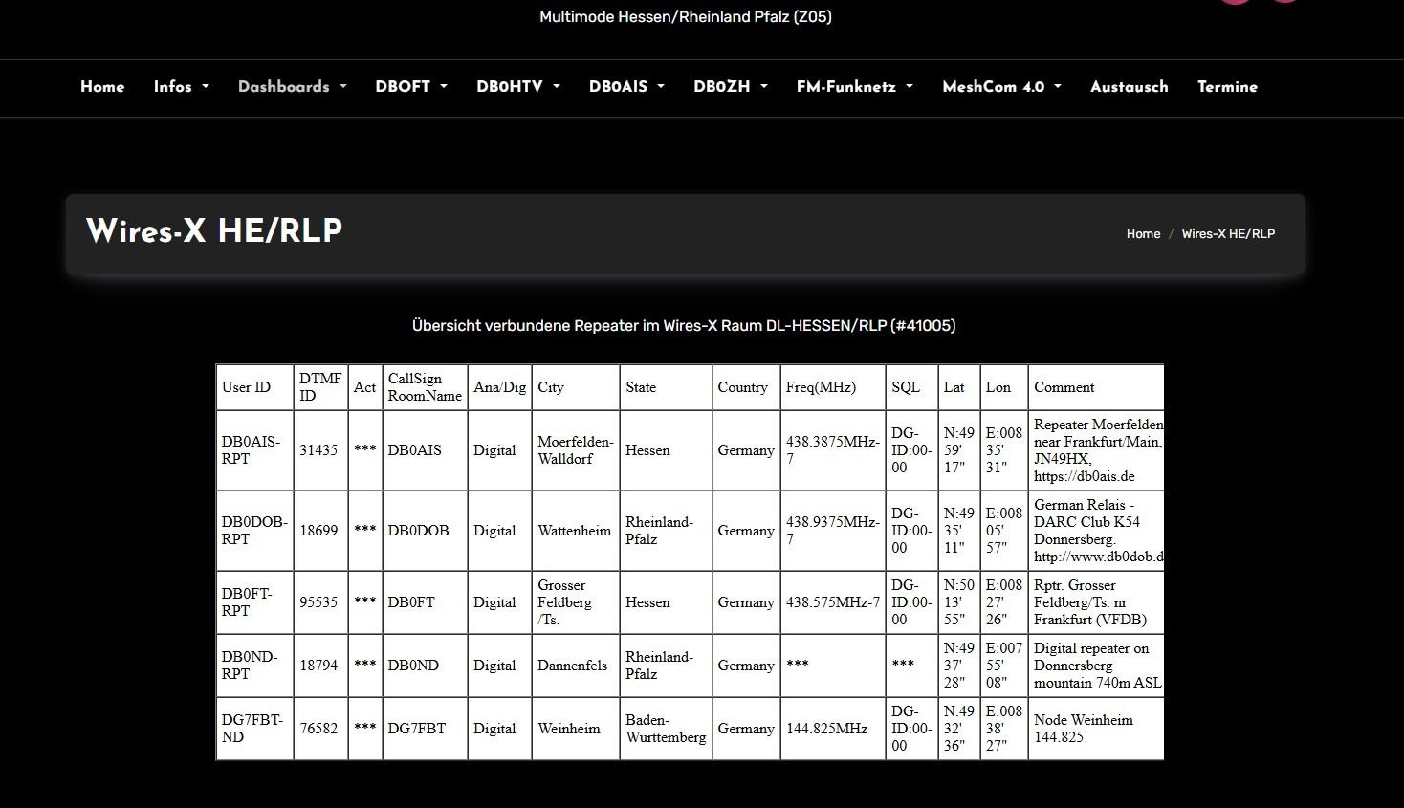Select the DB0AIS-RPT User ID table cell
This screenshot has width=1404, height=808.
(251, 450)
